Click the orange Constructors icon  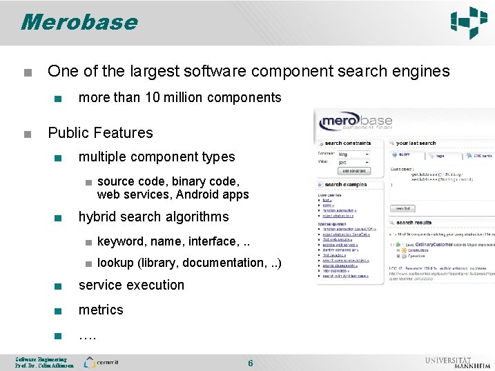pyautogui.click(x=404, y=250)
